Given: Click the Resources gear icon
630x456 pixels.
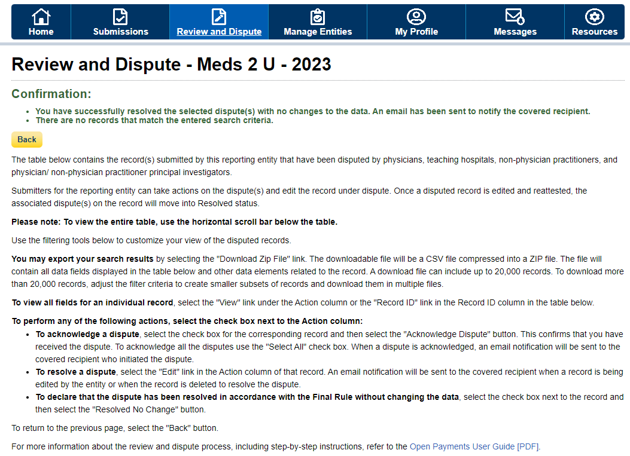Looking at the screenshot, I should click(x=595, y=17).
